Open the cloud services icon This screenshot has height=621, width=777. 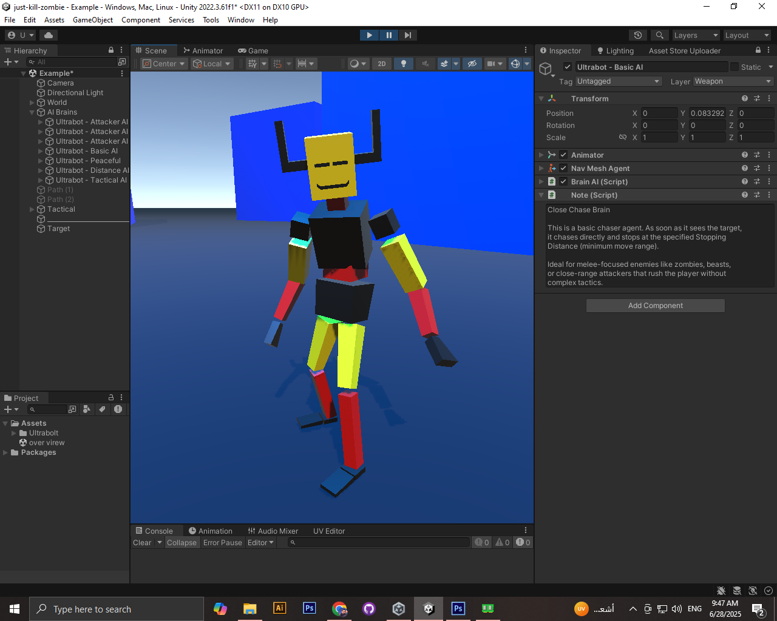[49, 35]
